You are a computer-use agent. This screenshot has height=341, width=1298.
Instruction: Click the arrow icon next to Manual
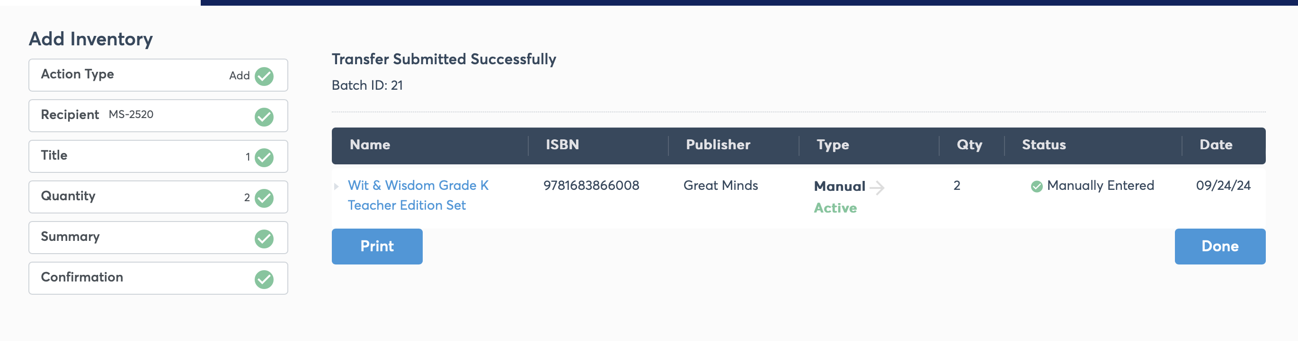point(877,188)
